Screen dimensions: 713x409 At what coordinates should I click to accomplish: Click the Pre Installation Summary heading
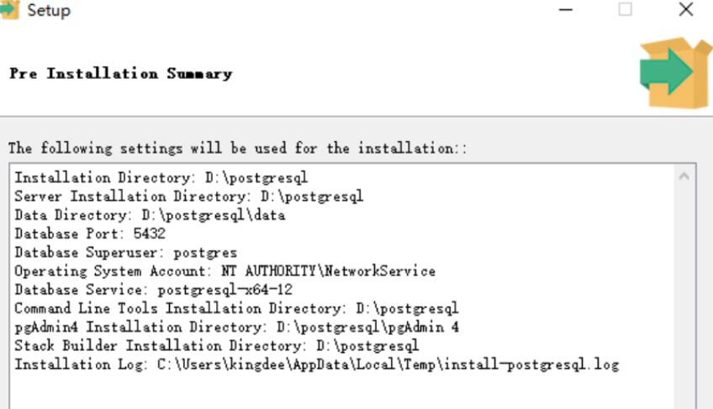(x=121, y=74)
